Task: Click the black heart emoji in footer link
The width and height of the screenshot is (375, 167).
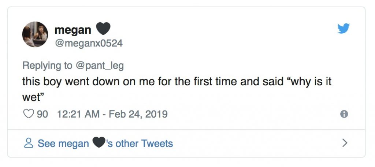Action: [99, 143]
